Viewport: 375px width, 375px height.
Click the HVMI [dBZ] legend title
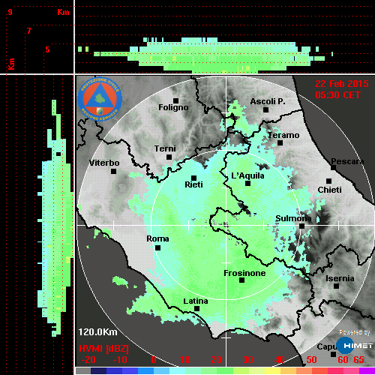click(103, 349)
